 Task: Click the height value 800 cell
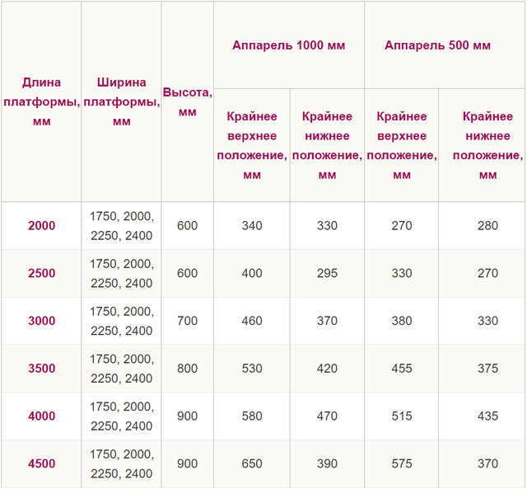(187, 369)
